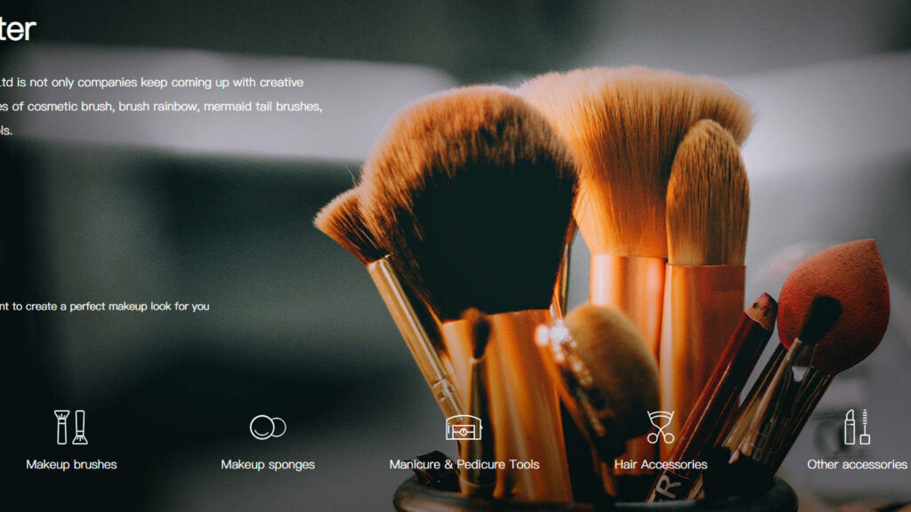911x512 pixels.
Task: Click the large heading ending in "ter"
Action: [18, 29]
